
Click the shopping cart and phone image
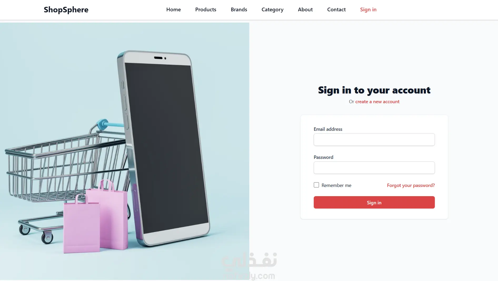[124, 151]
